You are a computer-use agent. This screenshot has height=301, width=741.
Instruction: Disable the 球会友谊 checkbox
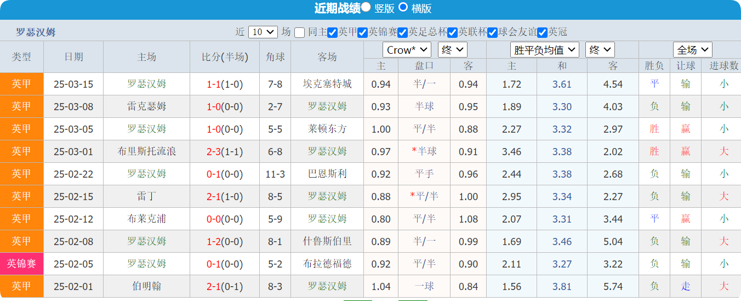point(492,32)
